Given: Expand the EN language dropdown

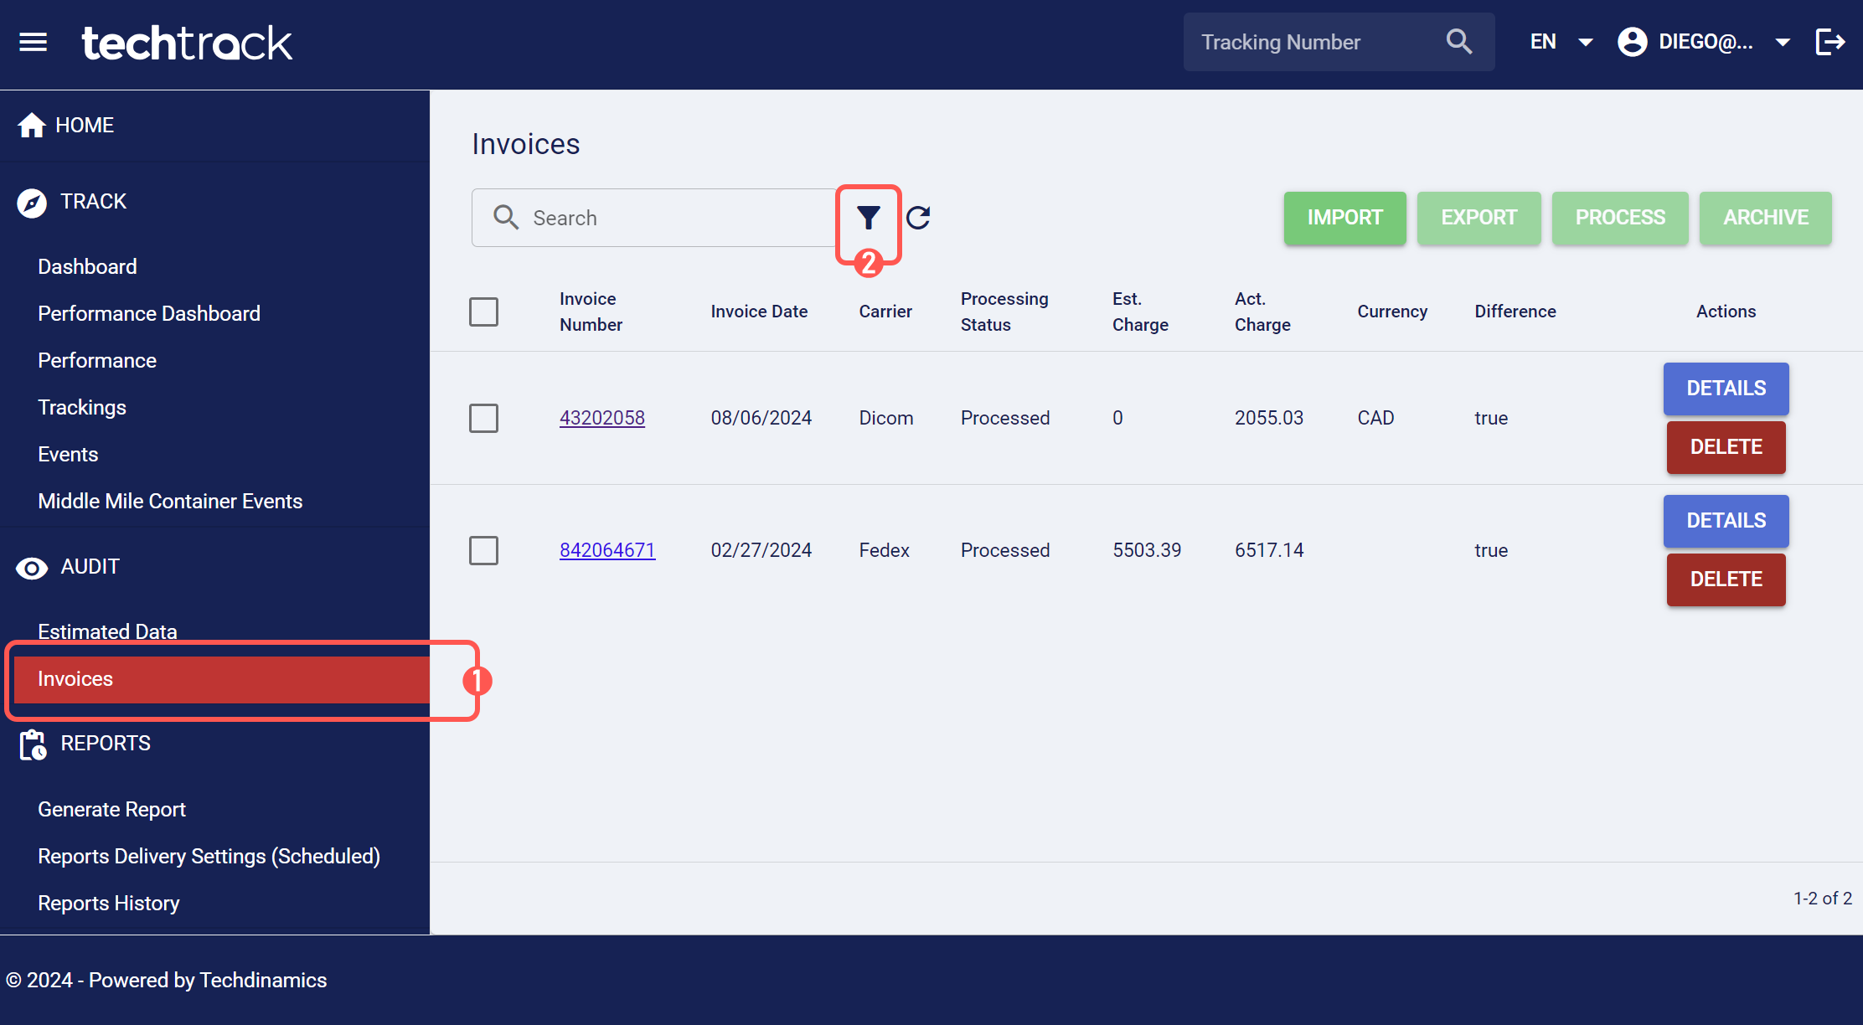Looking at the screenshot, I should (1561, 42).
